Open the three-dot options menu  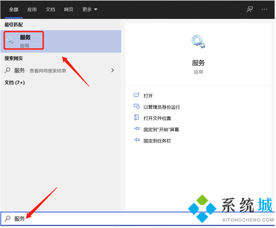pyautogui.click(x=264, y=9)
